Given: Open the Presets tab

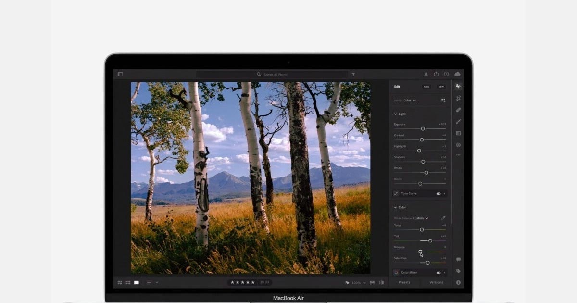Looking at the screenshot, I should coord(404,283).
